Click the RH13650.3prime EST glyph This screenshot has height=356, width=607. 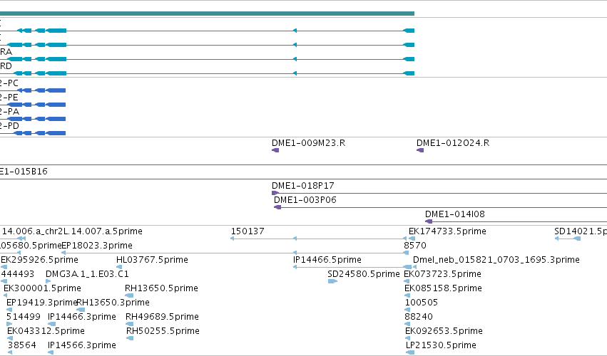coord(81,310)
